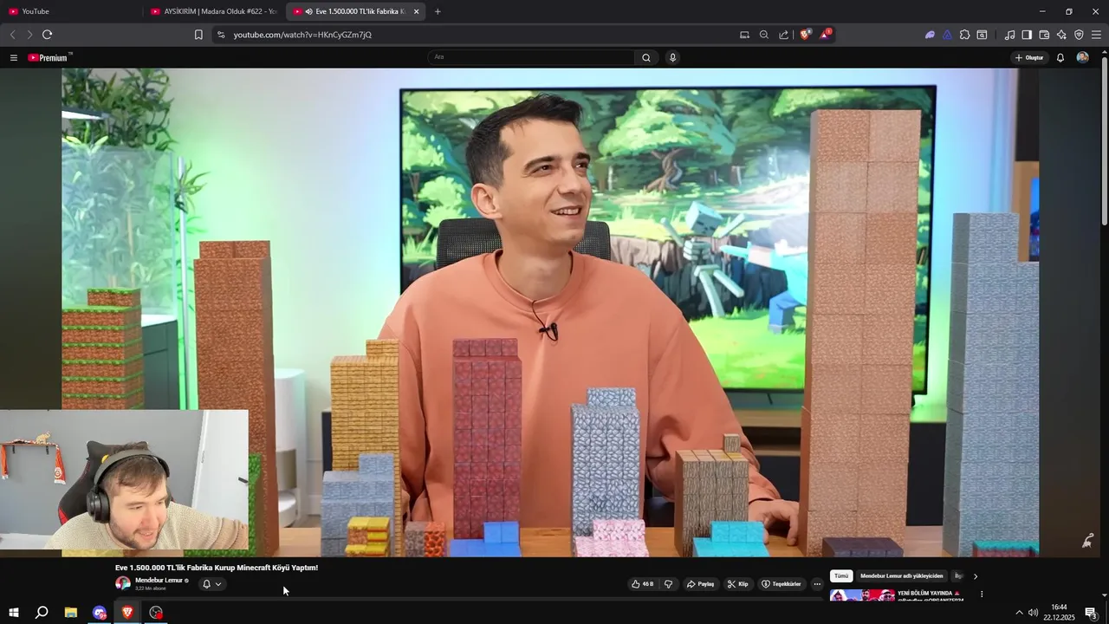The width and height of the screenshot is (1109, 624).
Task: Bookmark this page using the bookmark icon
Action: click(x=198, y=35)
